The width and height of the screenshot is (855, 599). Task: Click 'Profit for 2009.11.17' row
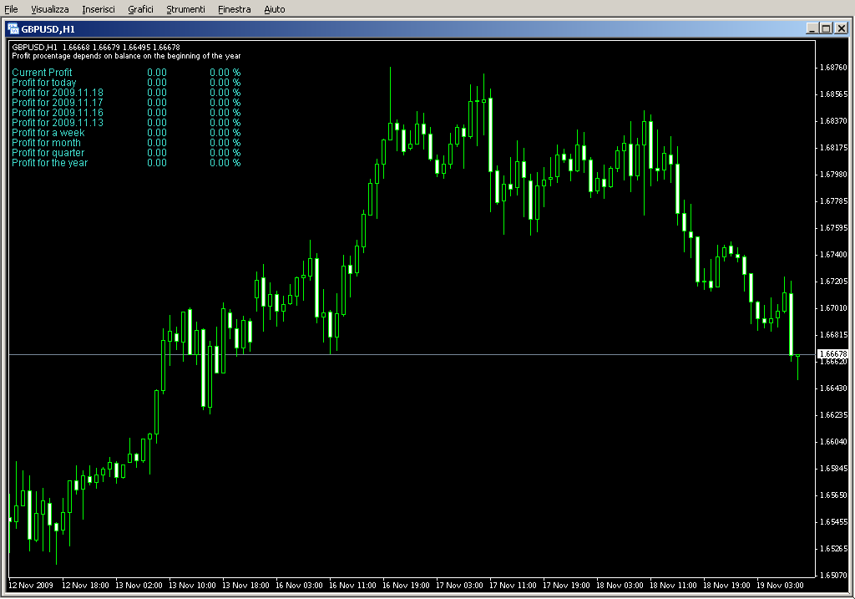pos(126,103)
